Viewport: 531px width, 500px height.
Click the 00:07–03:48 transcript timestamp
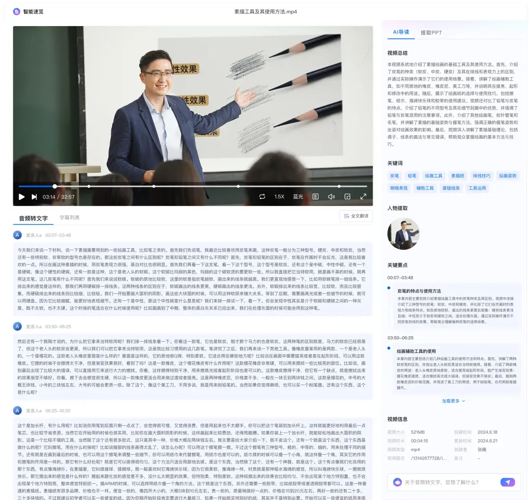pyautogui.click(x=58, y=235)
